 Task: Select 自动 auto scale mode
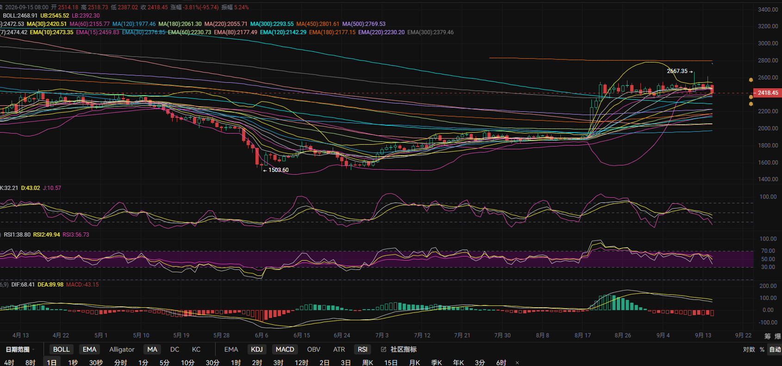point(775,349)
